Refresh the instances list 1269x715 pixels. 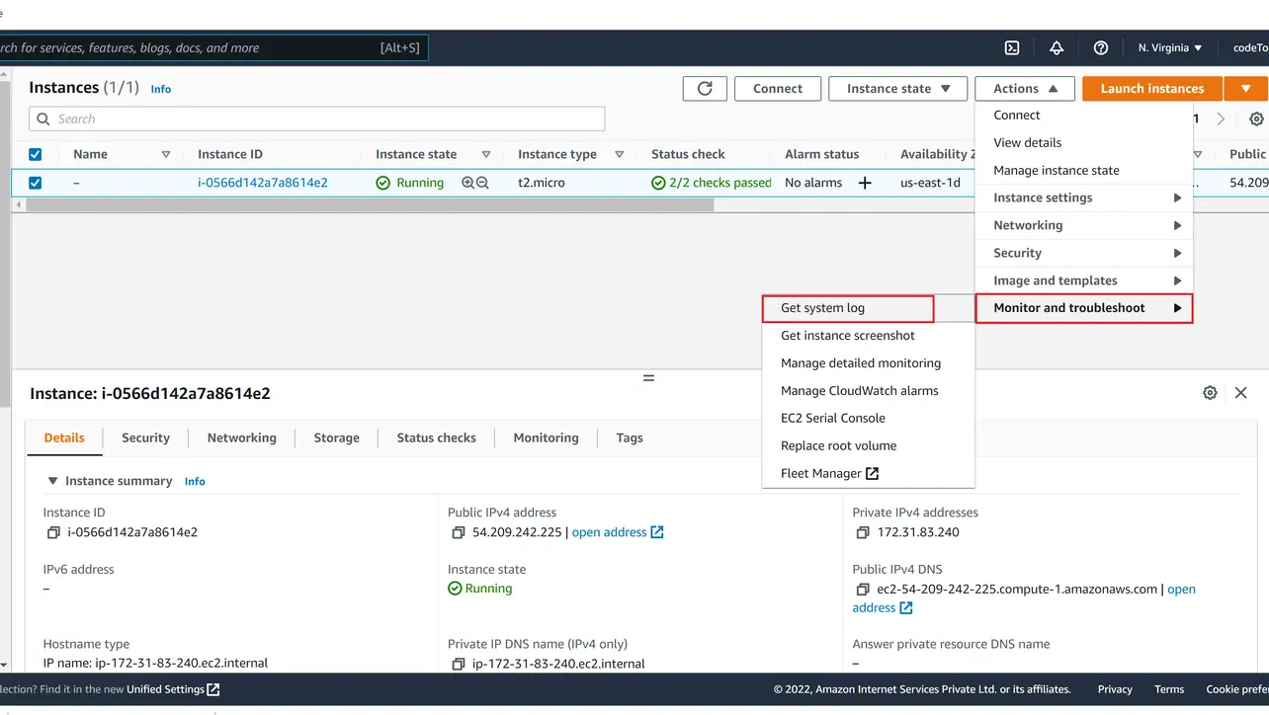click(705, 89)
